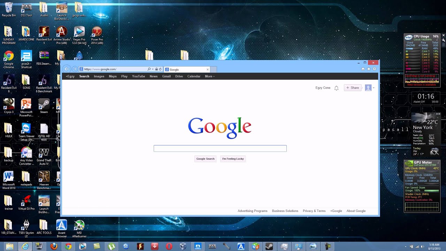Show hidden system tray icons arrow

click(406, 246)
